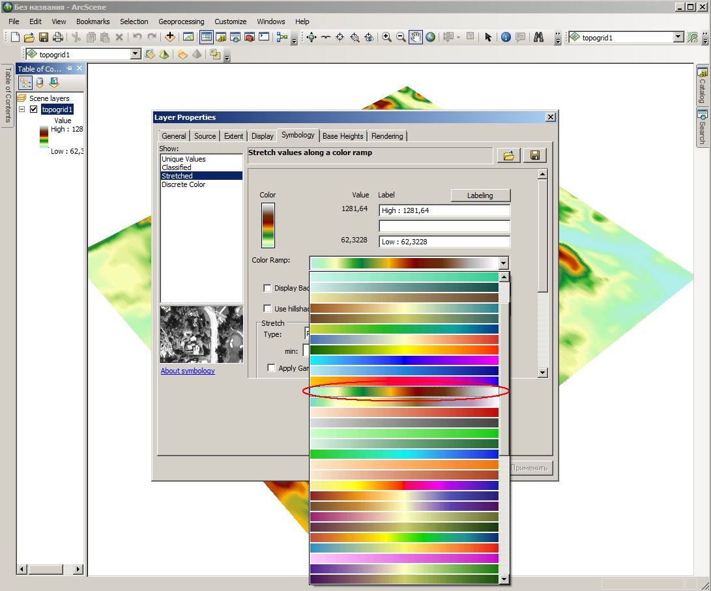Enable Apply Gamma Stretch checkbox

coord(271,368)
